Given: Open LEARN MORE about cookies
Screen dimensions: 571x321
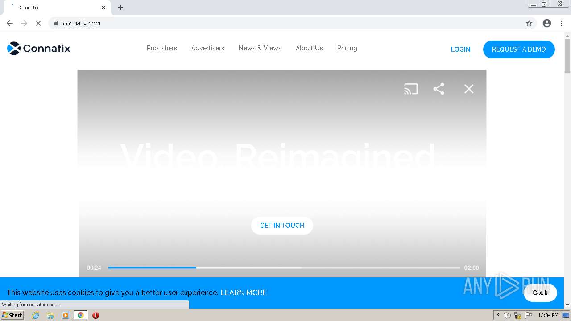Looking at the screenshot, I should (x=244, y=292).
